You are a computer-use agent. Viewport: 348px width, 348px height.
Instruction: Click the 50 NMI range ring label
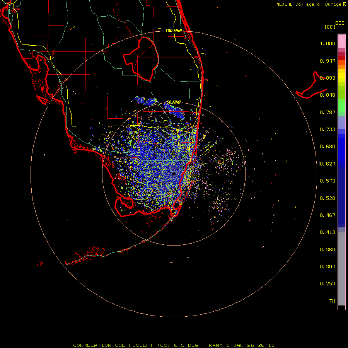(x=174, y=102)
